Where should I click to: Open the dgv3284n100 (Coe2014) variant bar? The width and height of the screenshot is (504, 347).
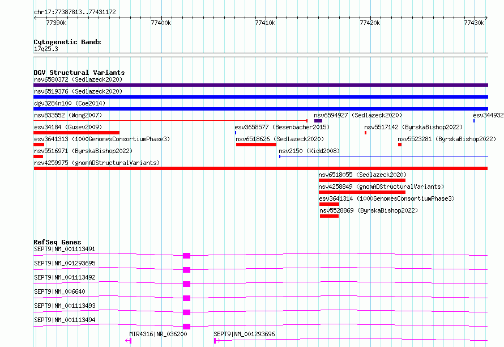click(x=260, y=109)
